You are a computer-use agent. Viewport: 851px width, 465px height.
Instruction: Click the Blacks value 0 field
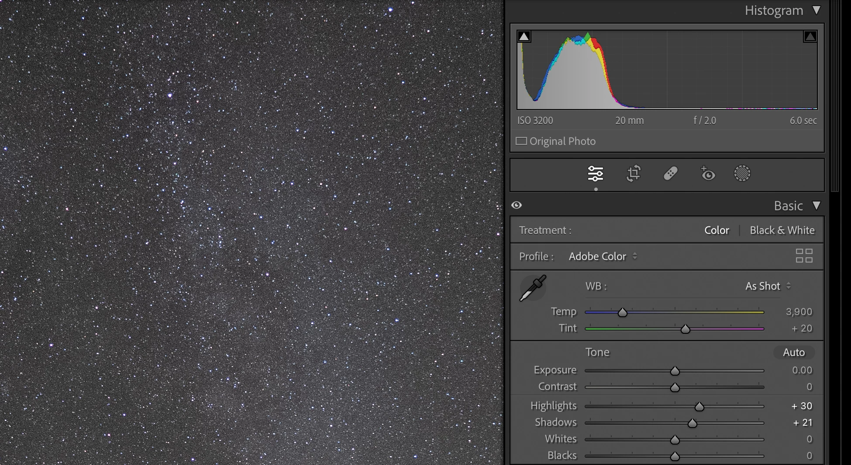point(810,455)
